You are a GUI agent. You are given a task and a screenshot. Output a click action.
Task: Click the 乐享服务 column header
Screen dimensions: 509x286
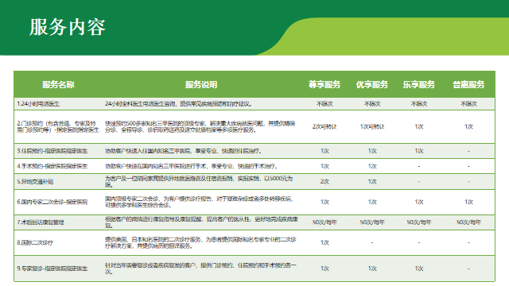pyautogui.click(x=419, y=85)
